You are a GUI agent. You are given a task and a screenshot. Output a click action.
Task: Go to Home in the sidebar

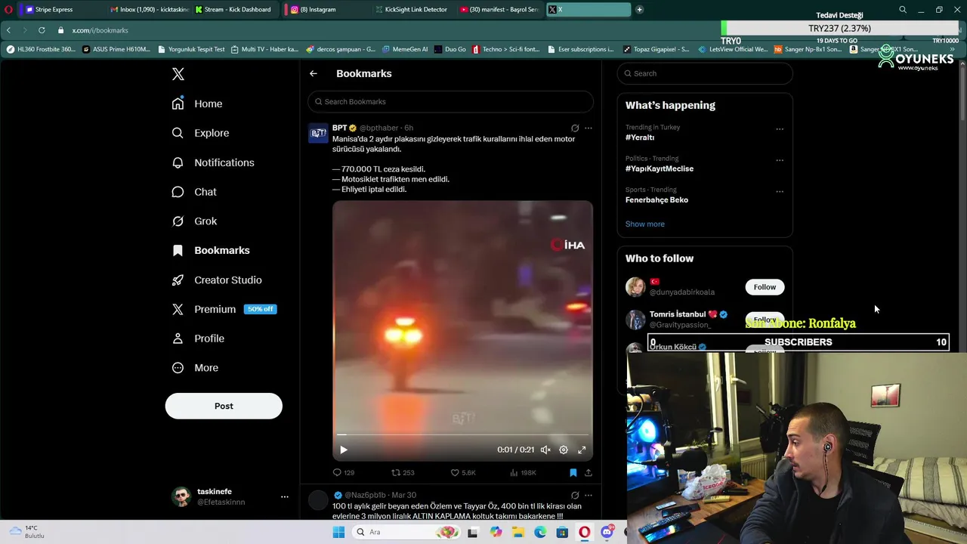[x=197, y=104]
